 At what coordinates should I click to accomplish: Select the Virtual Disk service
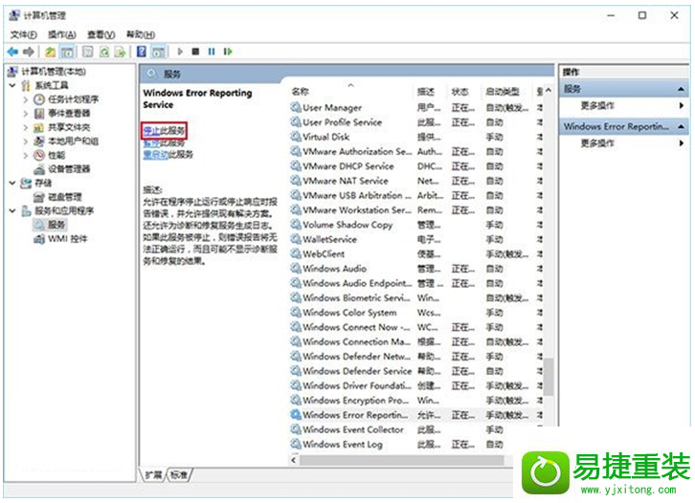tap(415, 137)
